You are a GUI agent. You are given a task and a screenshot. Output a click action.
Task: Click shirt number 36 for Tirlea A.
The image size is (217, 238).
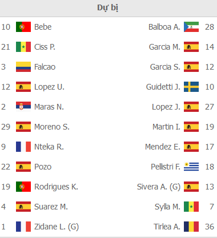click(210, 227)
